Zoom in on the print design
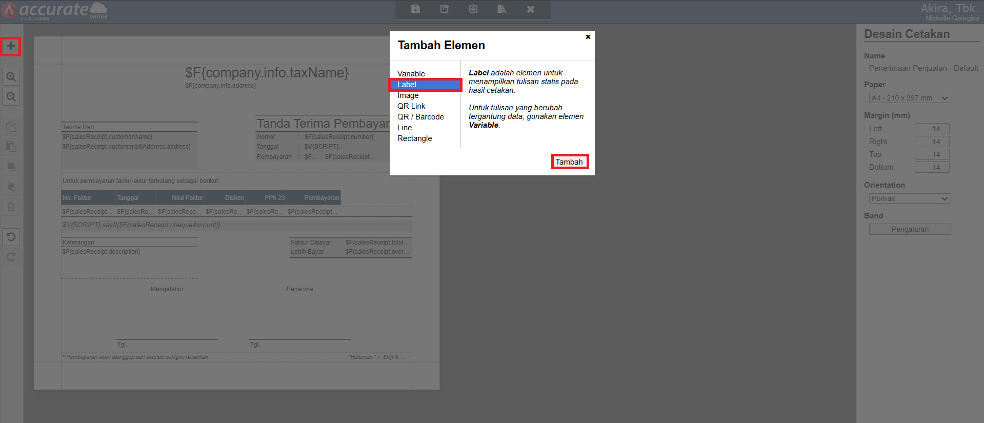984x423 pixels. coord(11,77)
